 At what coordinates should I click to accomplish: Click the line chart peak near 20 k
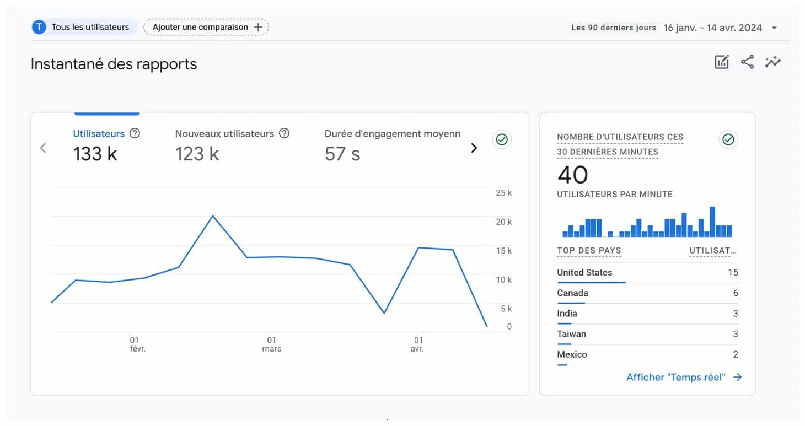coord(213,216)
